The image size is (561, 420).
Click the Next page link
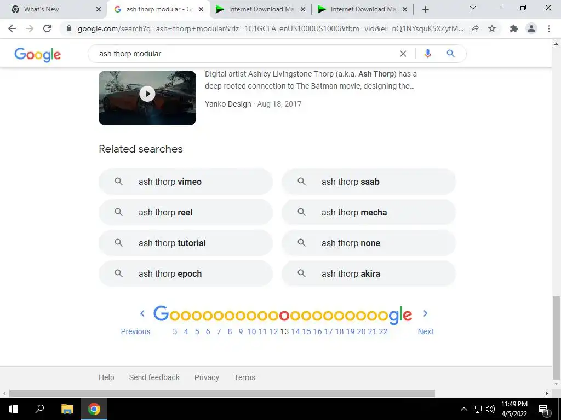click(x=425, y=331)
